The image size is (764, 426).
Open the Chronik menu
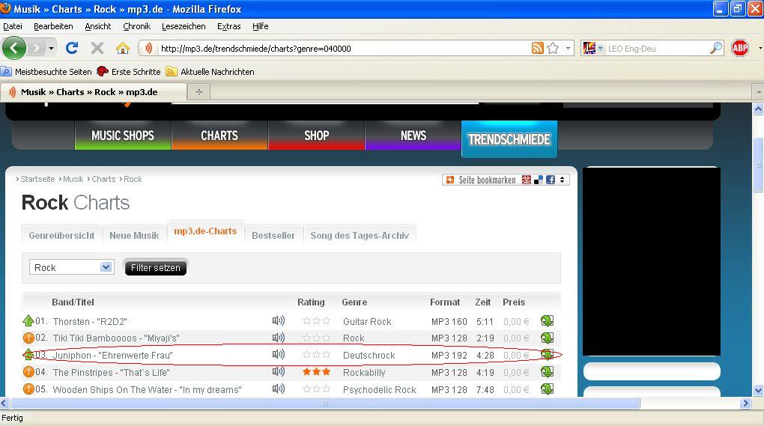click(x=136, y=26)
